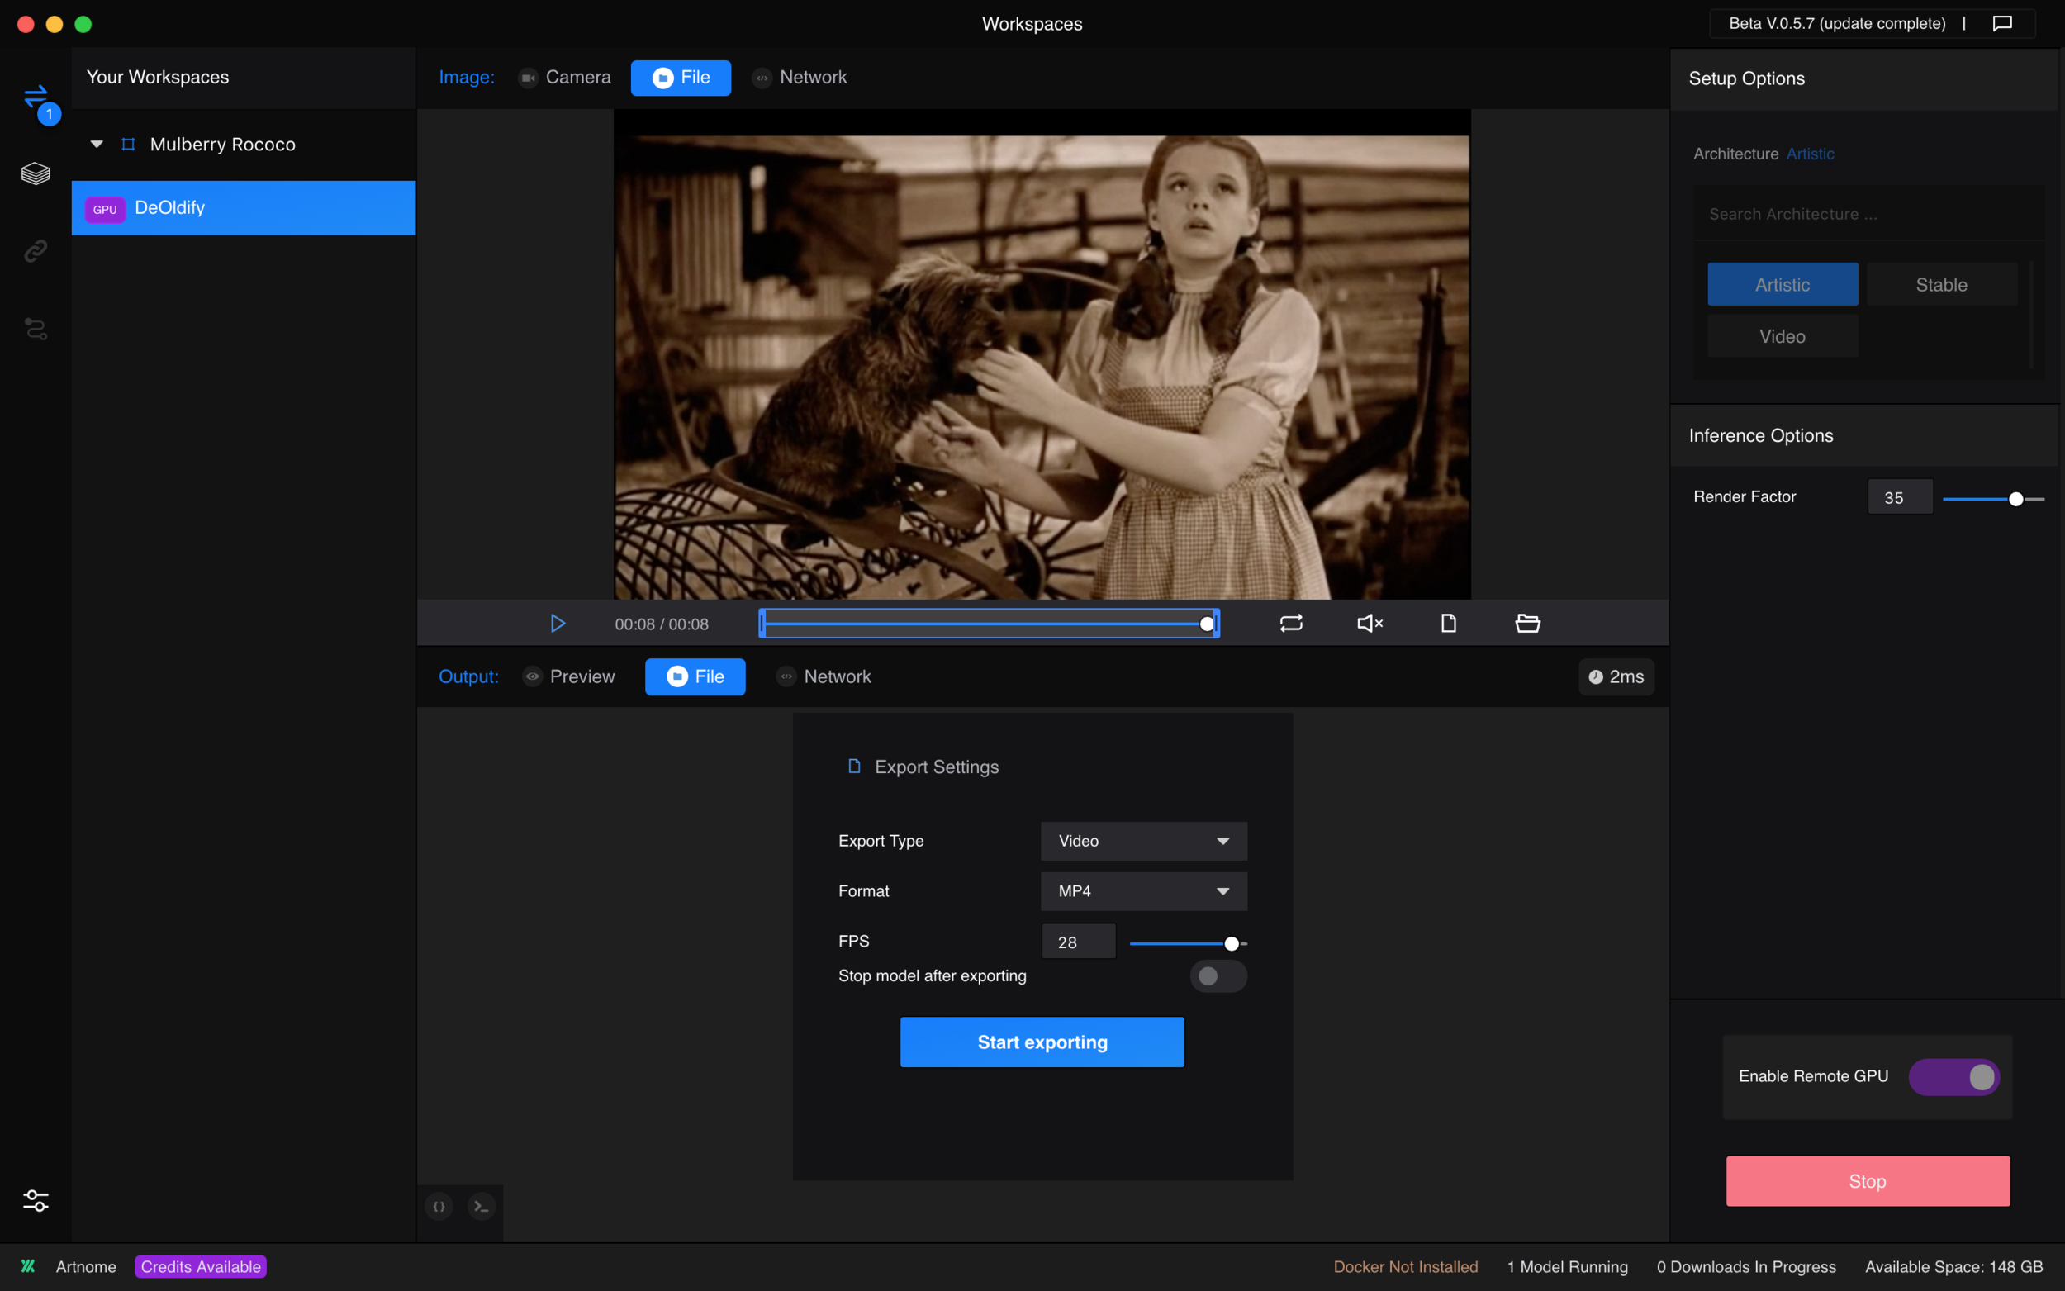
Task: Open the workspaces swap icon in sidebar
Action: 36,97
